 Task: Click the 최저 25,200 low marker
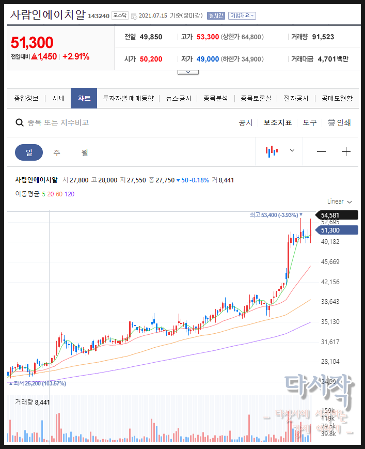point(38,383)
